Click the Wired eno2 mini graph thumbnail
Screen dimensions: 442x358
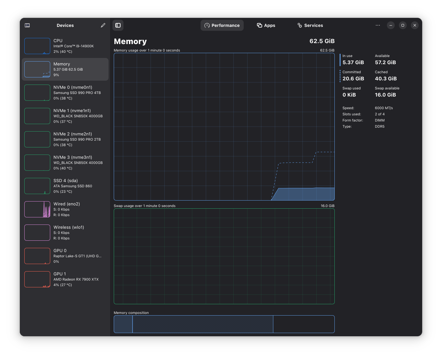pos(37,209)
